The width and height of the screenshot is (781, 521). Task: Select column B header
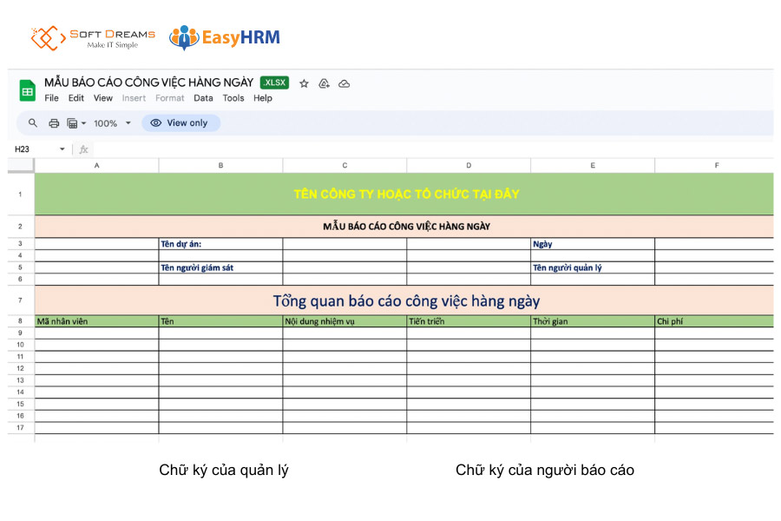coord(220,165)
